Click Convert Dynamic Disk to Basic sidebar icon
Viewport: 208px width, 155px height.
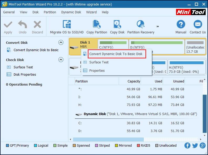(x=9, y=50)
